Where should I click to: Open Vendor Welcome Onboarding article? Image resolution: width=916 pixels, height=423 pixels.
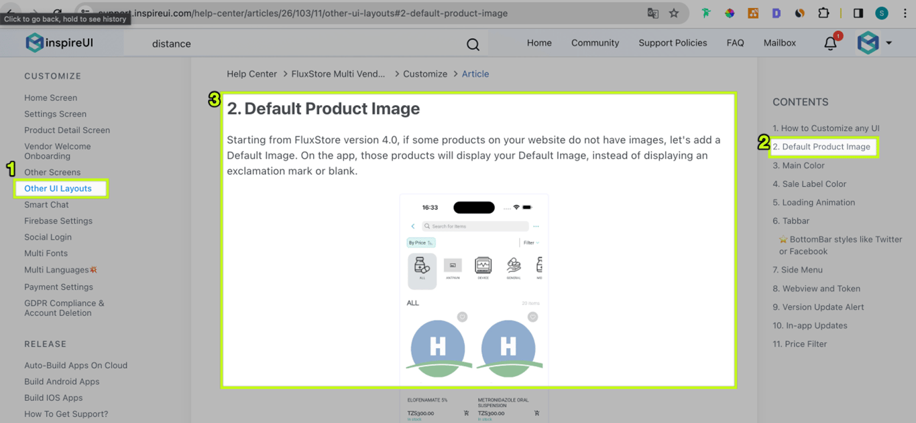pyautogui.click(x=57, y=151)
